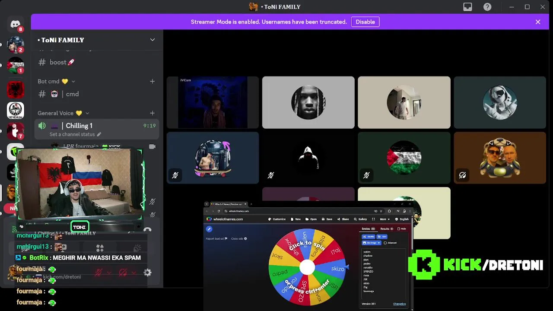This screenshot has width=553, height=311.
Task: Click New in Wheel of Names toolbar
Action: click(x=296, y=219)
